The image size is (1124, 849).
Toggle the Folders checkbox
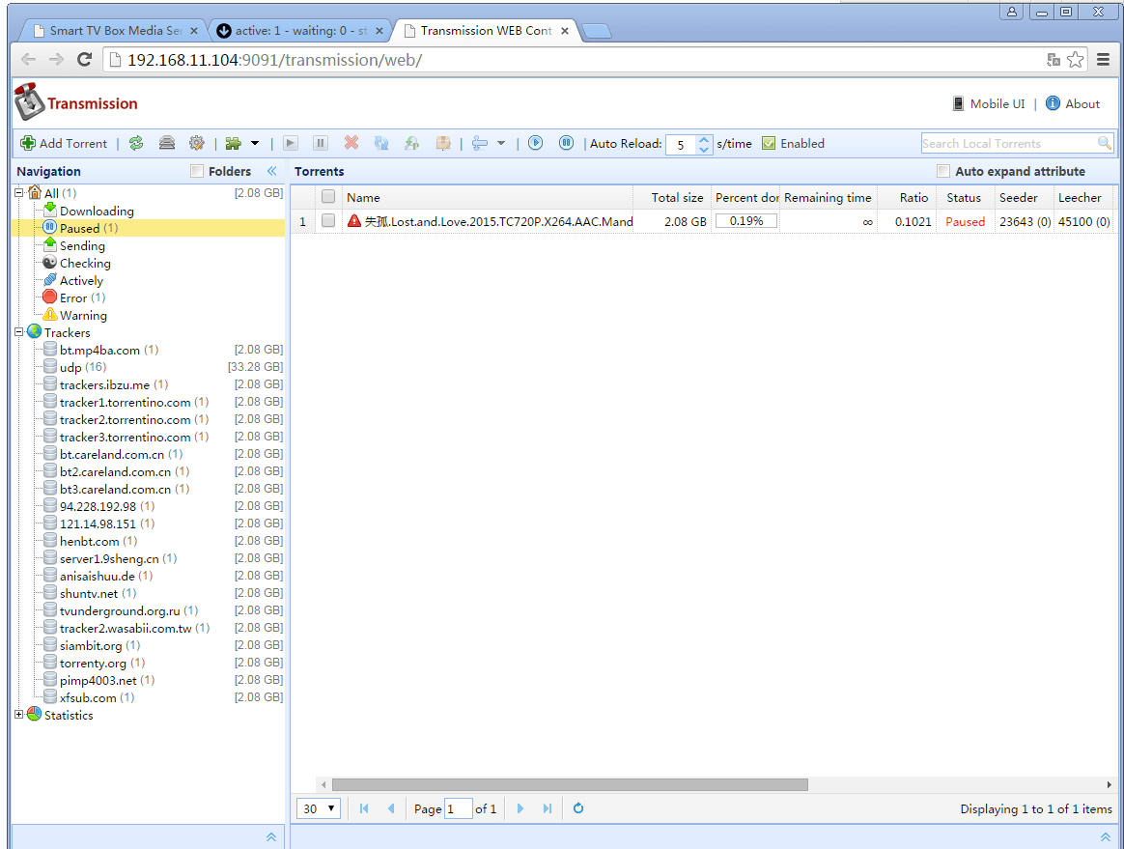(x=197, y=171)
